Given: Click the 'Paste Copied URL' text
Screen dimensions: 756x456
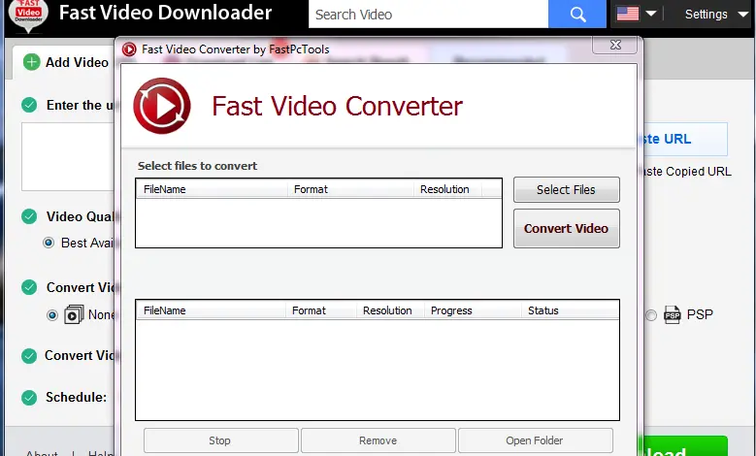Looking at the screenshot, I should click(x=687, y=171).
